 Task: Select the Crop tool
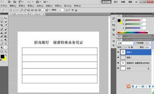2,25
